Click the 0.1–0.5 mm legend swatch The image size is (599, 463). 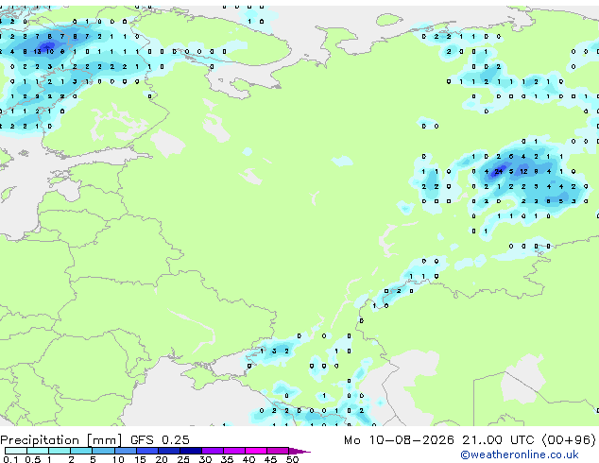pyautogui.click(x=16, y=451)
